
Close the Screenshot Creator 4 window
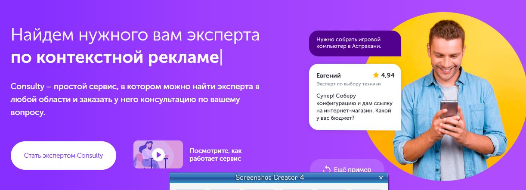381,178
